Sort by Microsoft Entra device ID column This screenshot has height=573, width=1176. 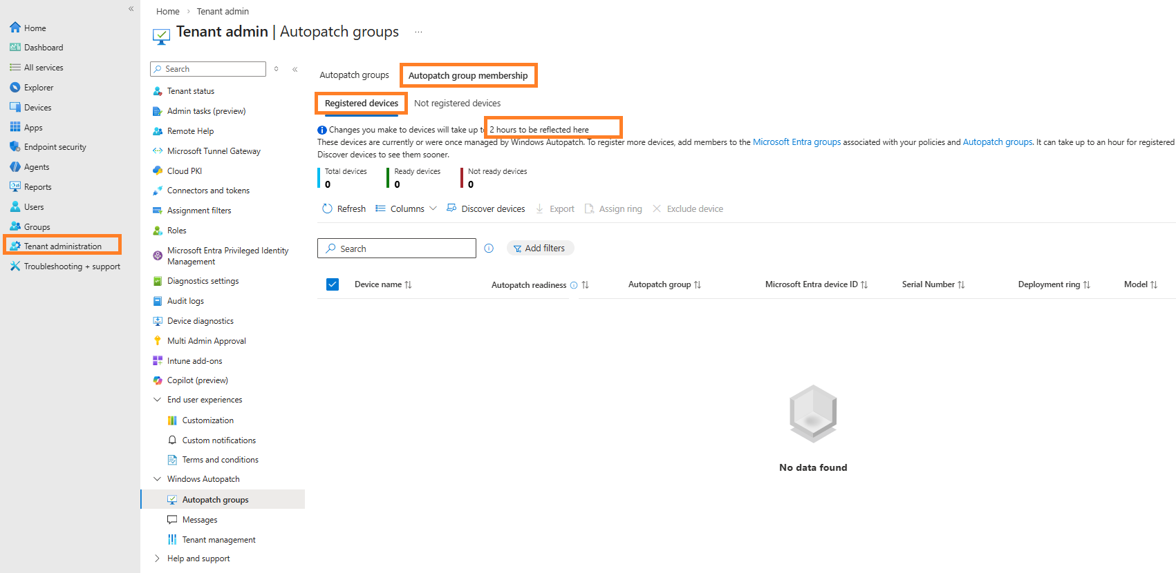pyautogui.click(x=816, y=284)
